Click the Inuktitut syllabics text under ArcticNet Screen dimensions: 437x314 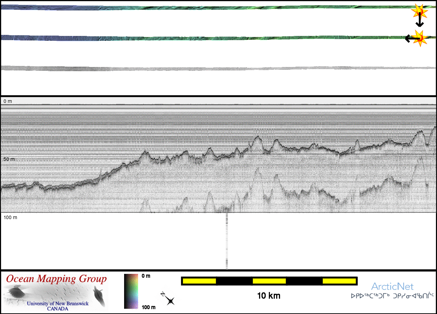click(392, 296)
